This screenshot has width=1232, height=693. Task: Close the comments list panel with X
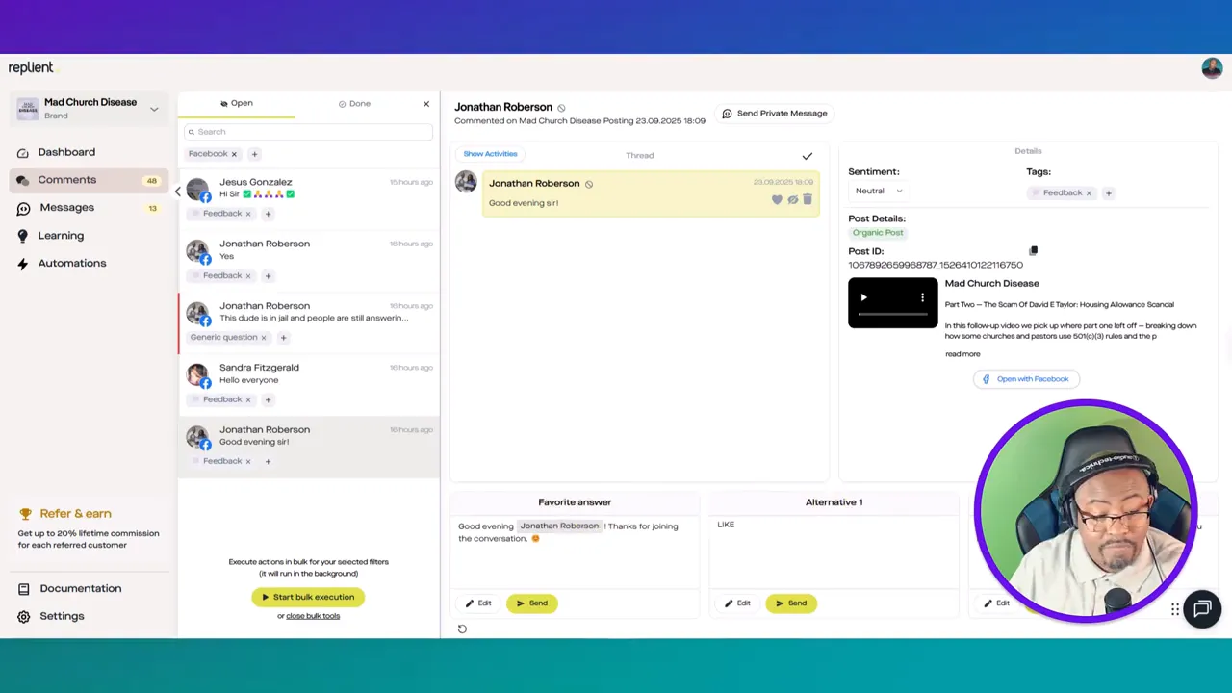click(x=426, y=104)
